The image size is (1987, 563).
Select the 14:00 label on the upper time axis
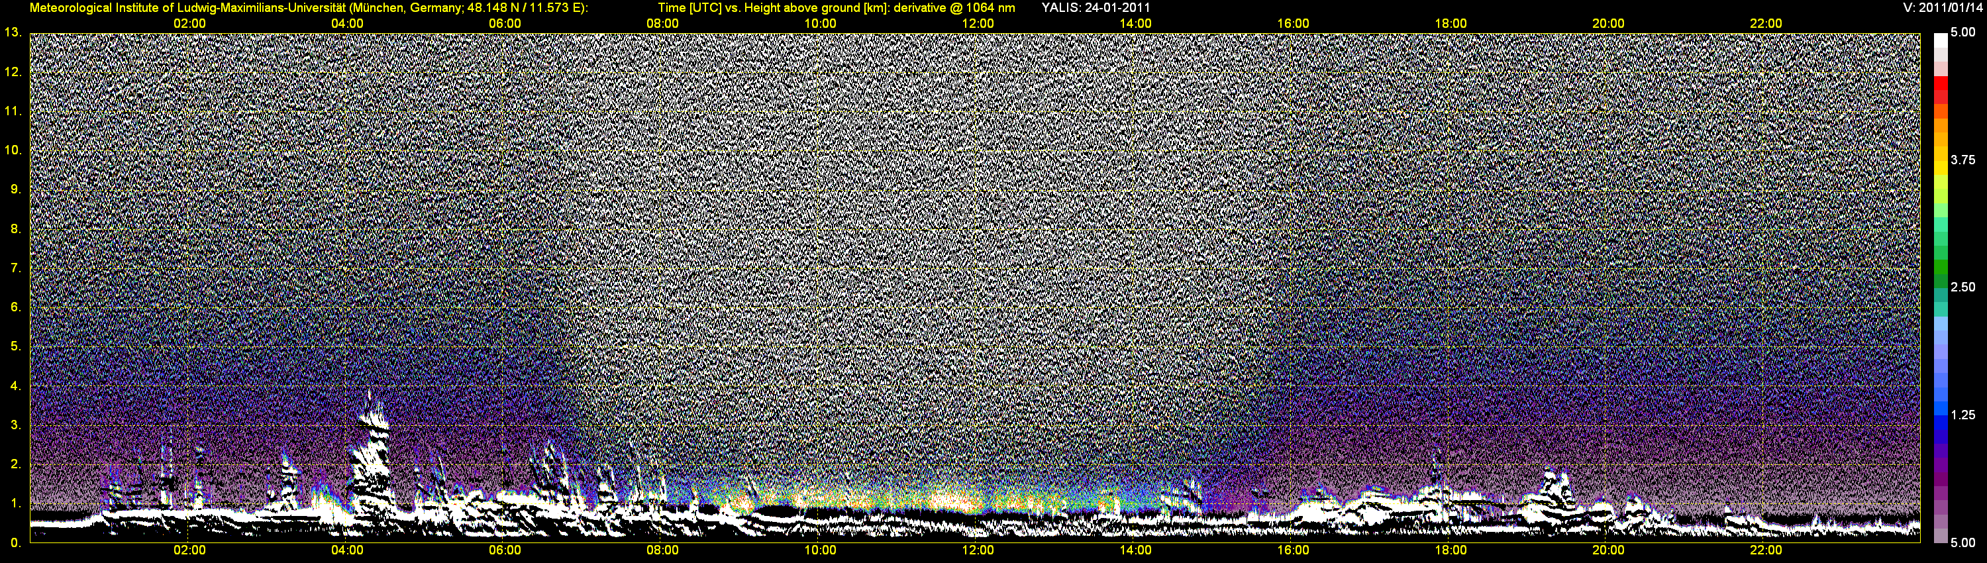[x=1135, y=24]
